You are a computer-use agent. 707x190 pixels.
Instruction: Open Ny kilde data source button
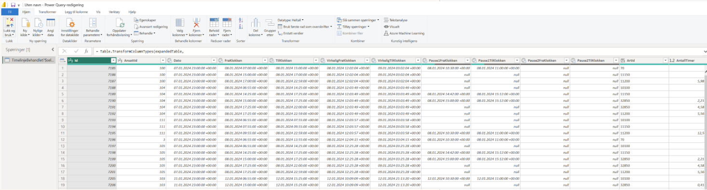pos(25,27)
